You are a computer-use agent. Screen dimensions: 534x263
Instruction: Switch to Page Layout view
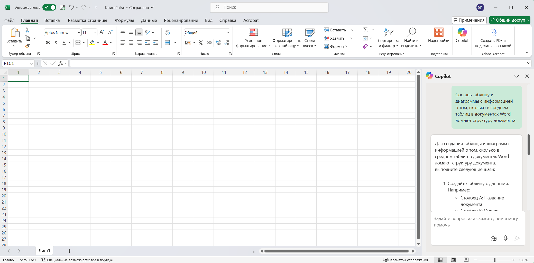click(x=453, y=260)
